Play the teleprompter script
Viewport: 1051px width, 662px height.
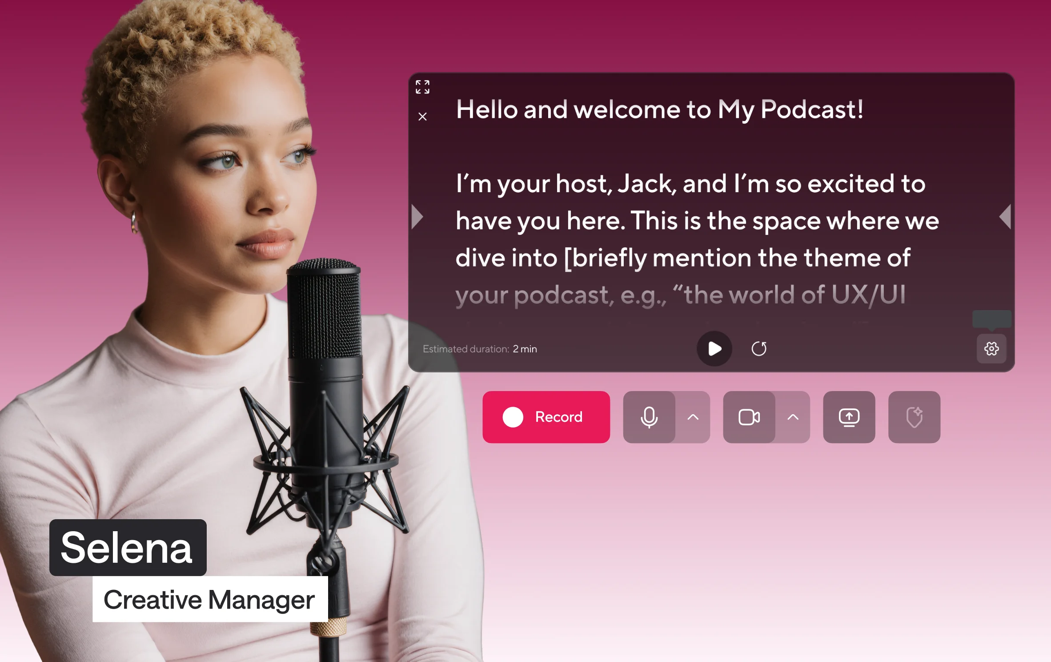(x=714, y=349)
